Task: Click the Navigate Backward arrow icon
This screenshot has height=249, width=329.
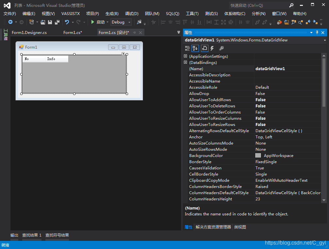Action: (10, 22)
